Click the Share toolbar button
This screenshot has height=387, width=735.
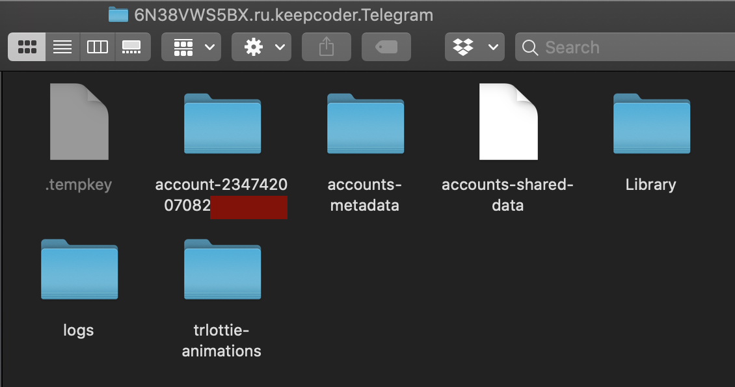click(327, 47)
